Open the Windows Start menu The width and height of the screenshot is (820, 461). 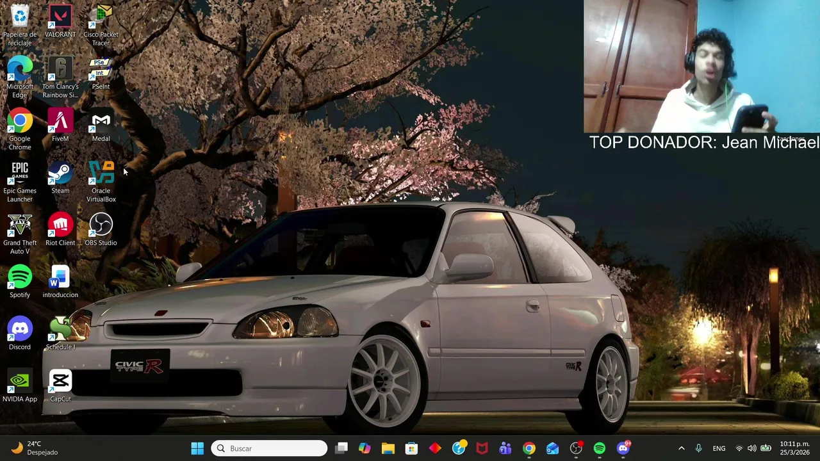point(197,448)
